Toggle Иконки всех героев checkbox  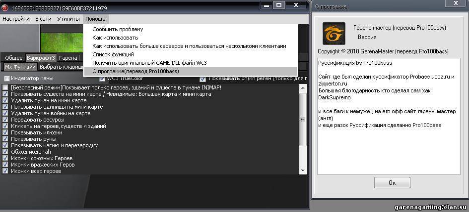click(x=5, y=171)
